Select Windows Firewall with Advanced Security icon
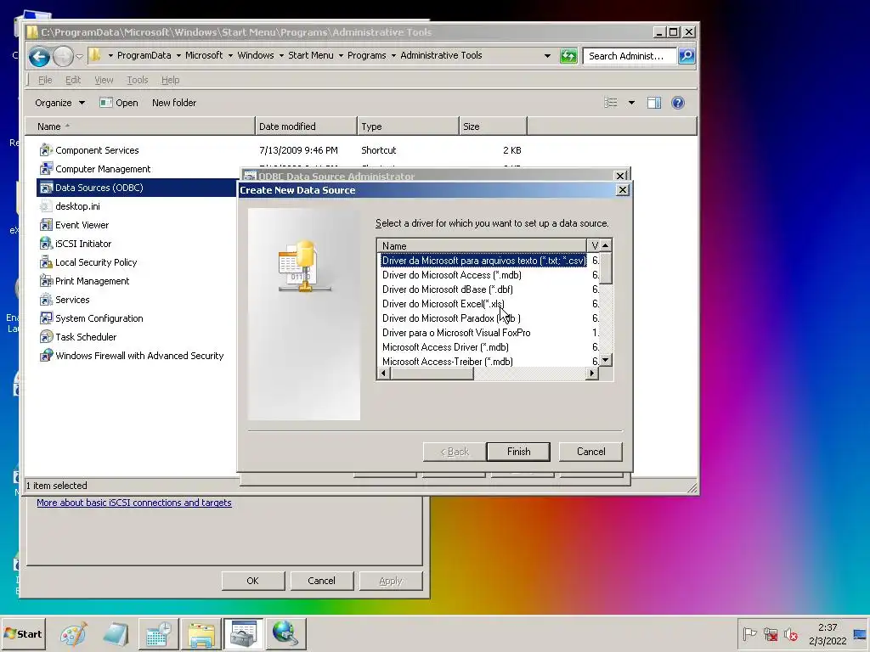This screenshot has width=870, height=652. click(x=46, y=356)
